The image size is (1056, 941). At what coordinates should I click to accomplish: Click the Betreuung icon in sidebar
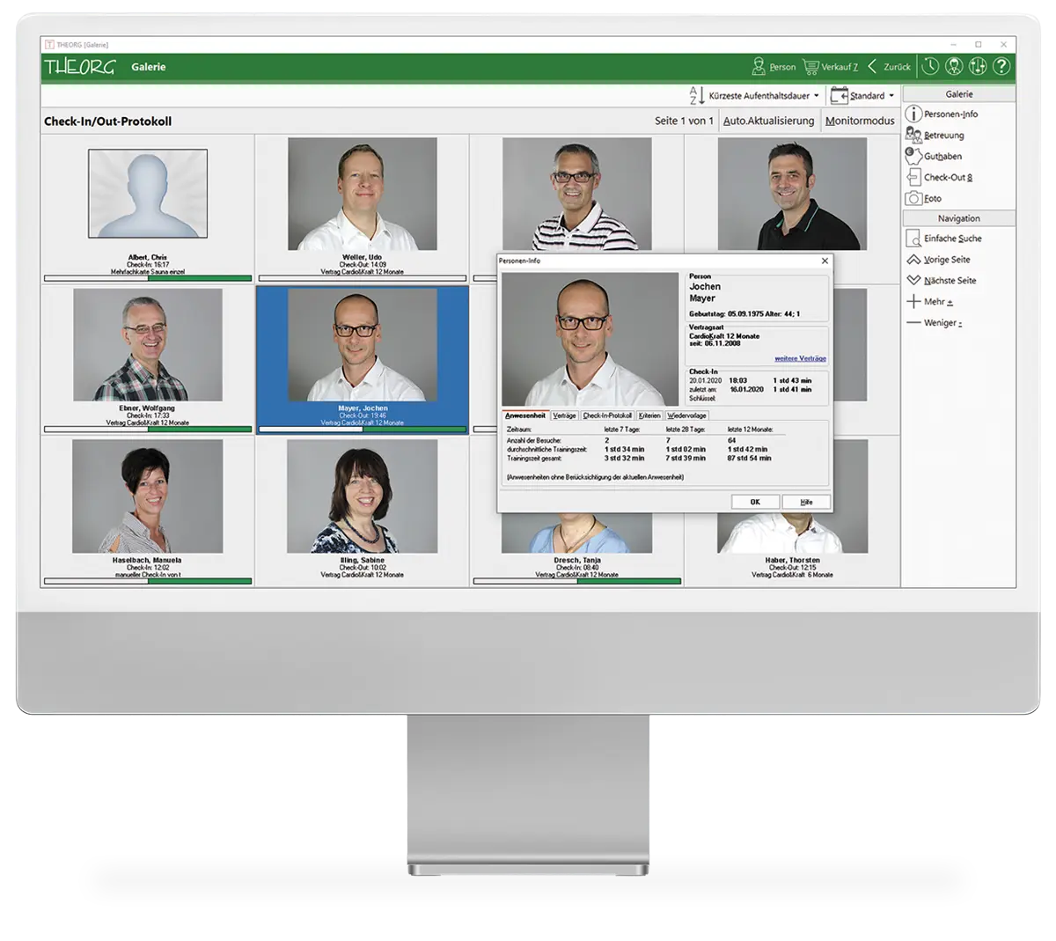(913, 135)
